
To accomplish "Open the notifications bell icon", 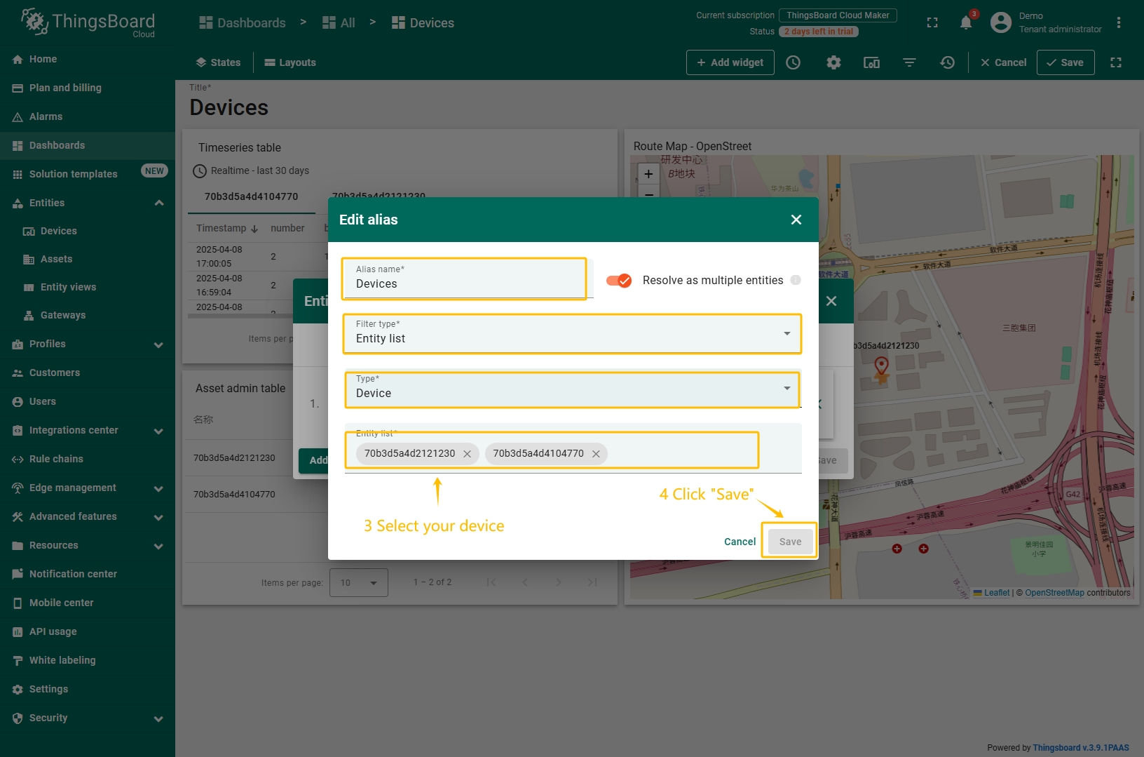I will pyautogui.click(x=965, y=23).
